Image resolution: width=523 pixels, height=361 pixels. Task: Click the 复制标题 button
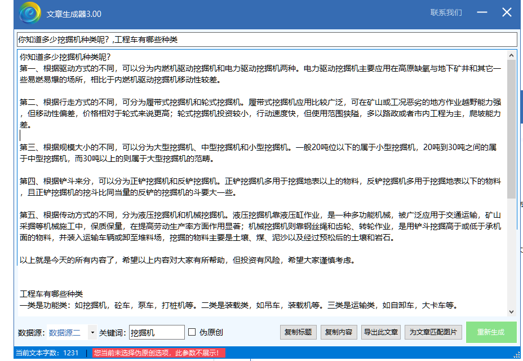pos(298,332)
